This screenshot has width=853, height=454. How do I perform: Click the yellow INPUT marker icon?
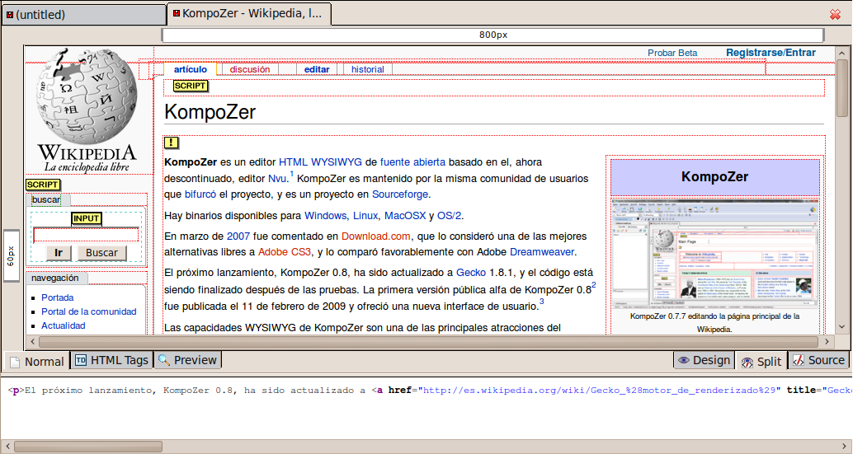[87, 218]
